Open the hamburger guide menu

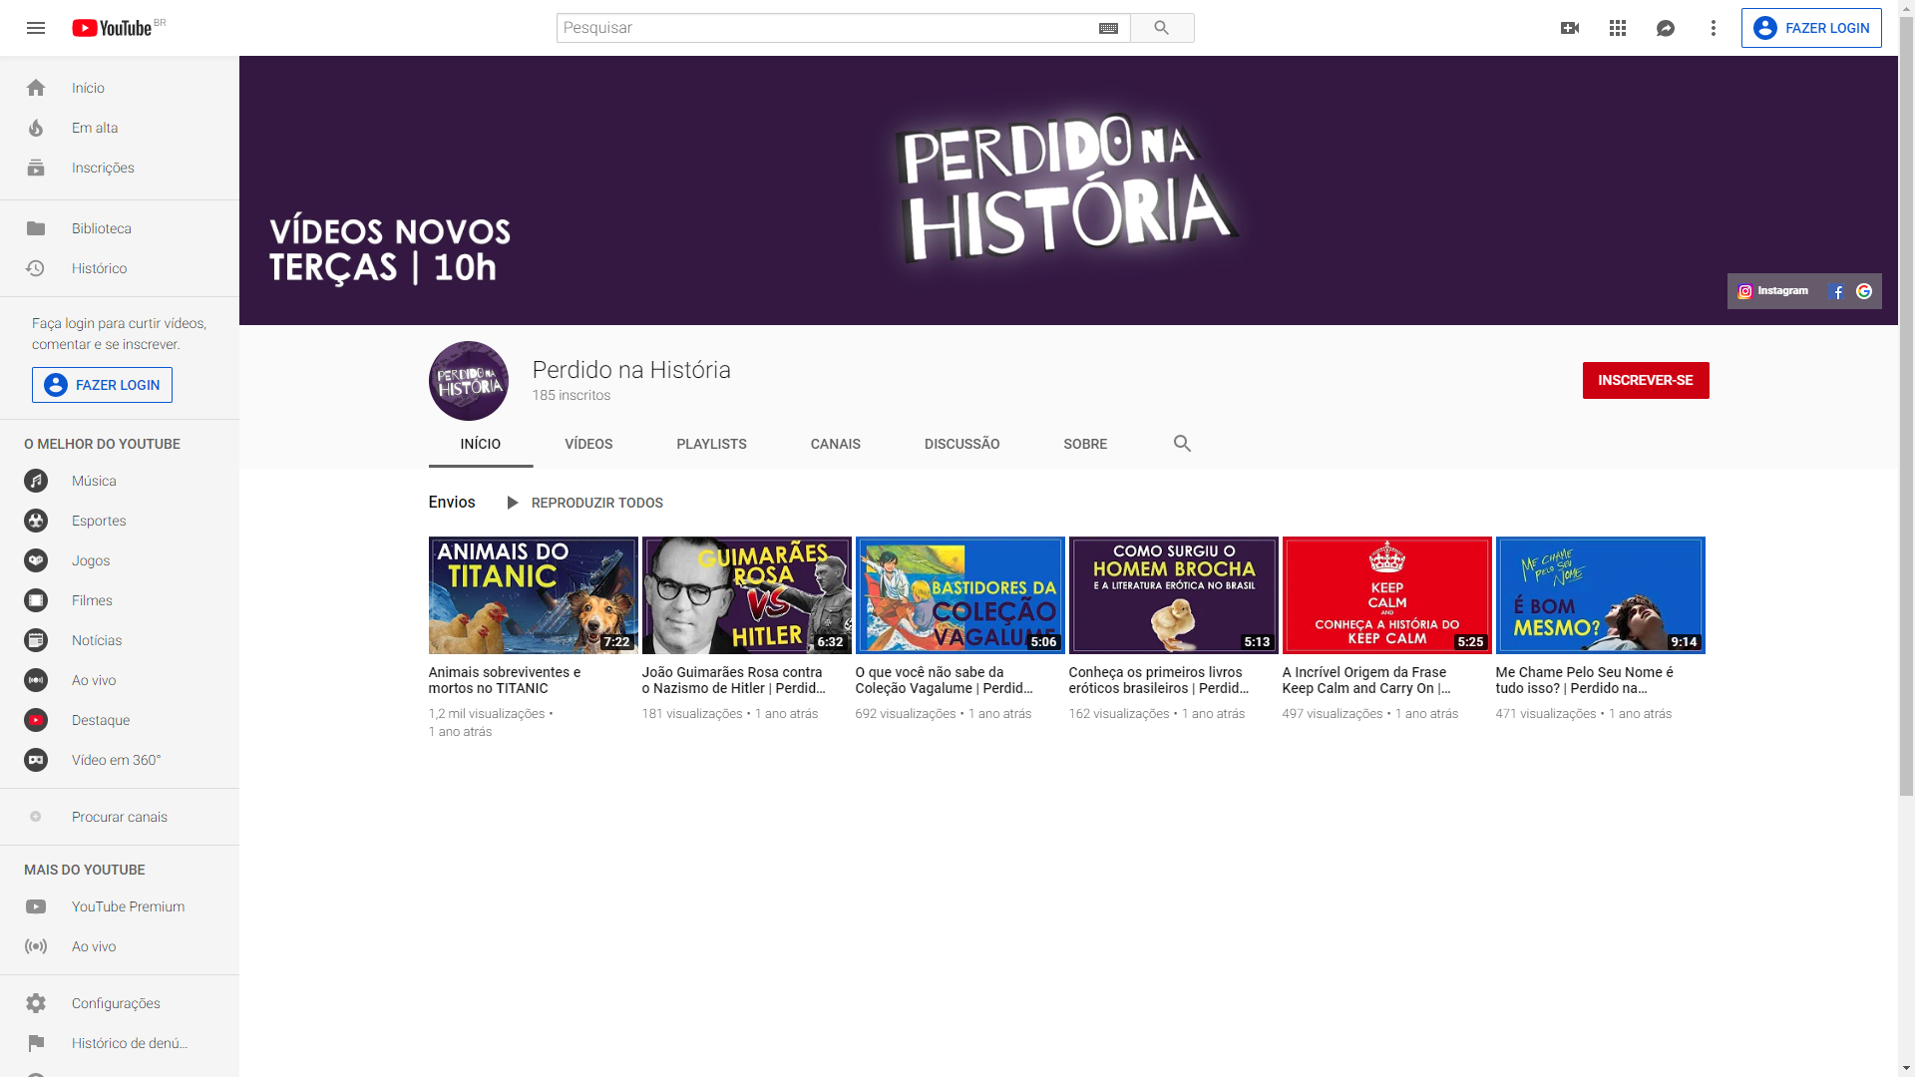(36, 28)
